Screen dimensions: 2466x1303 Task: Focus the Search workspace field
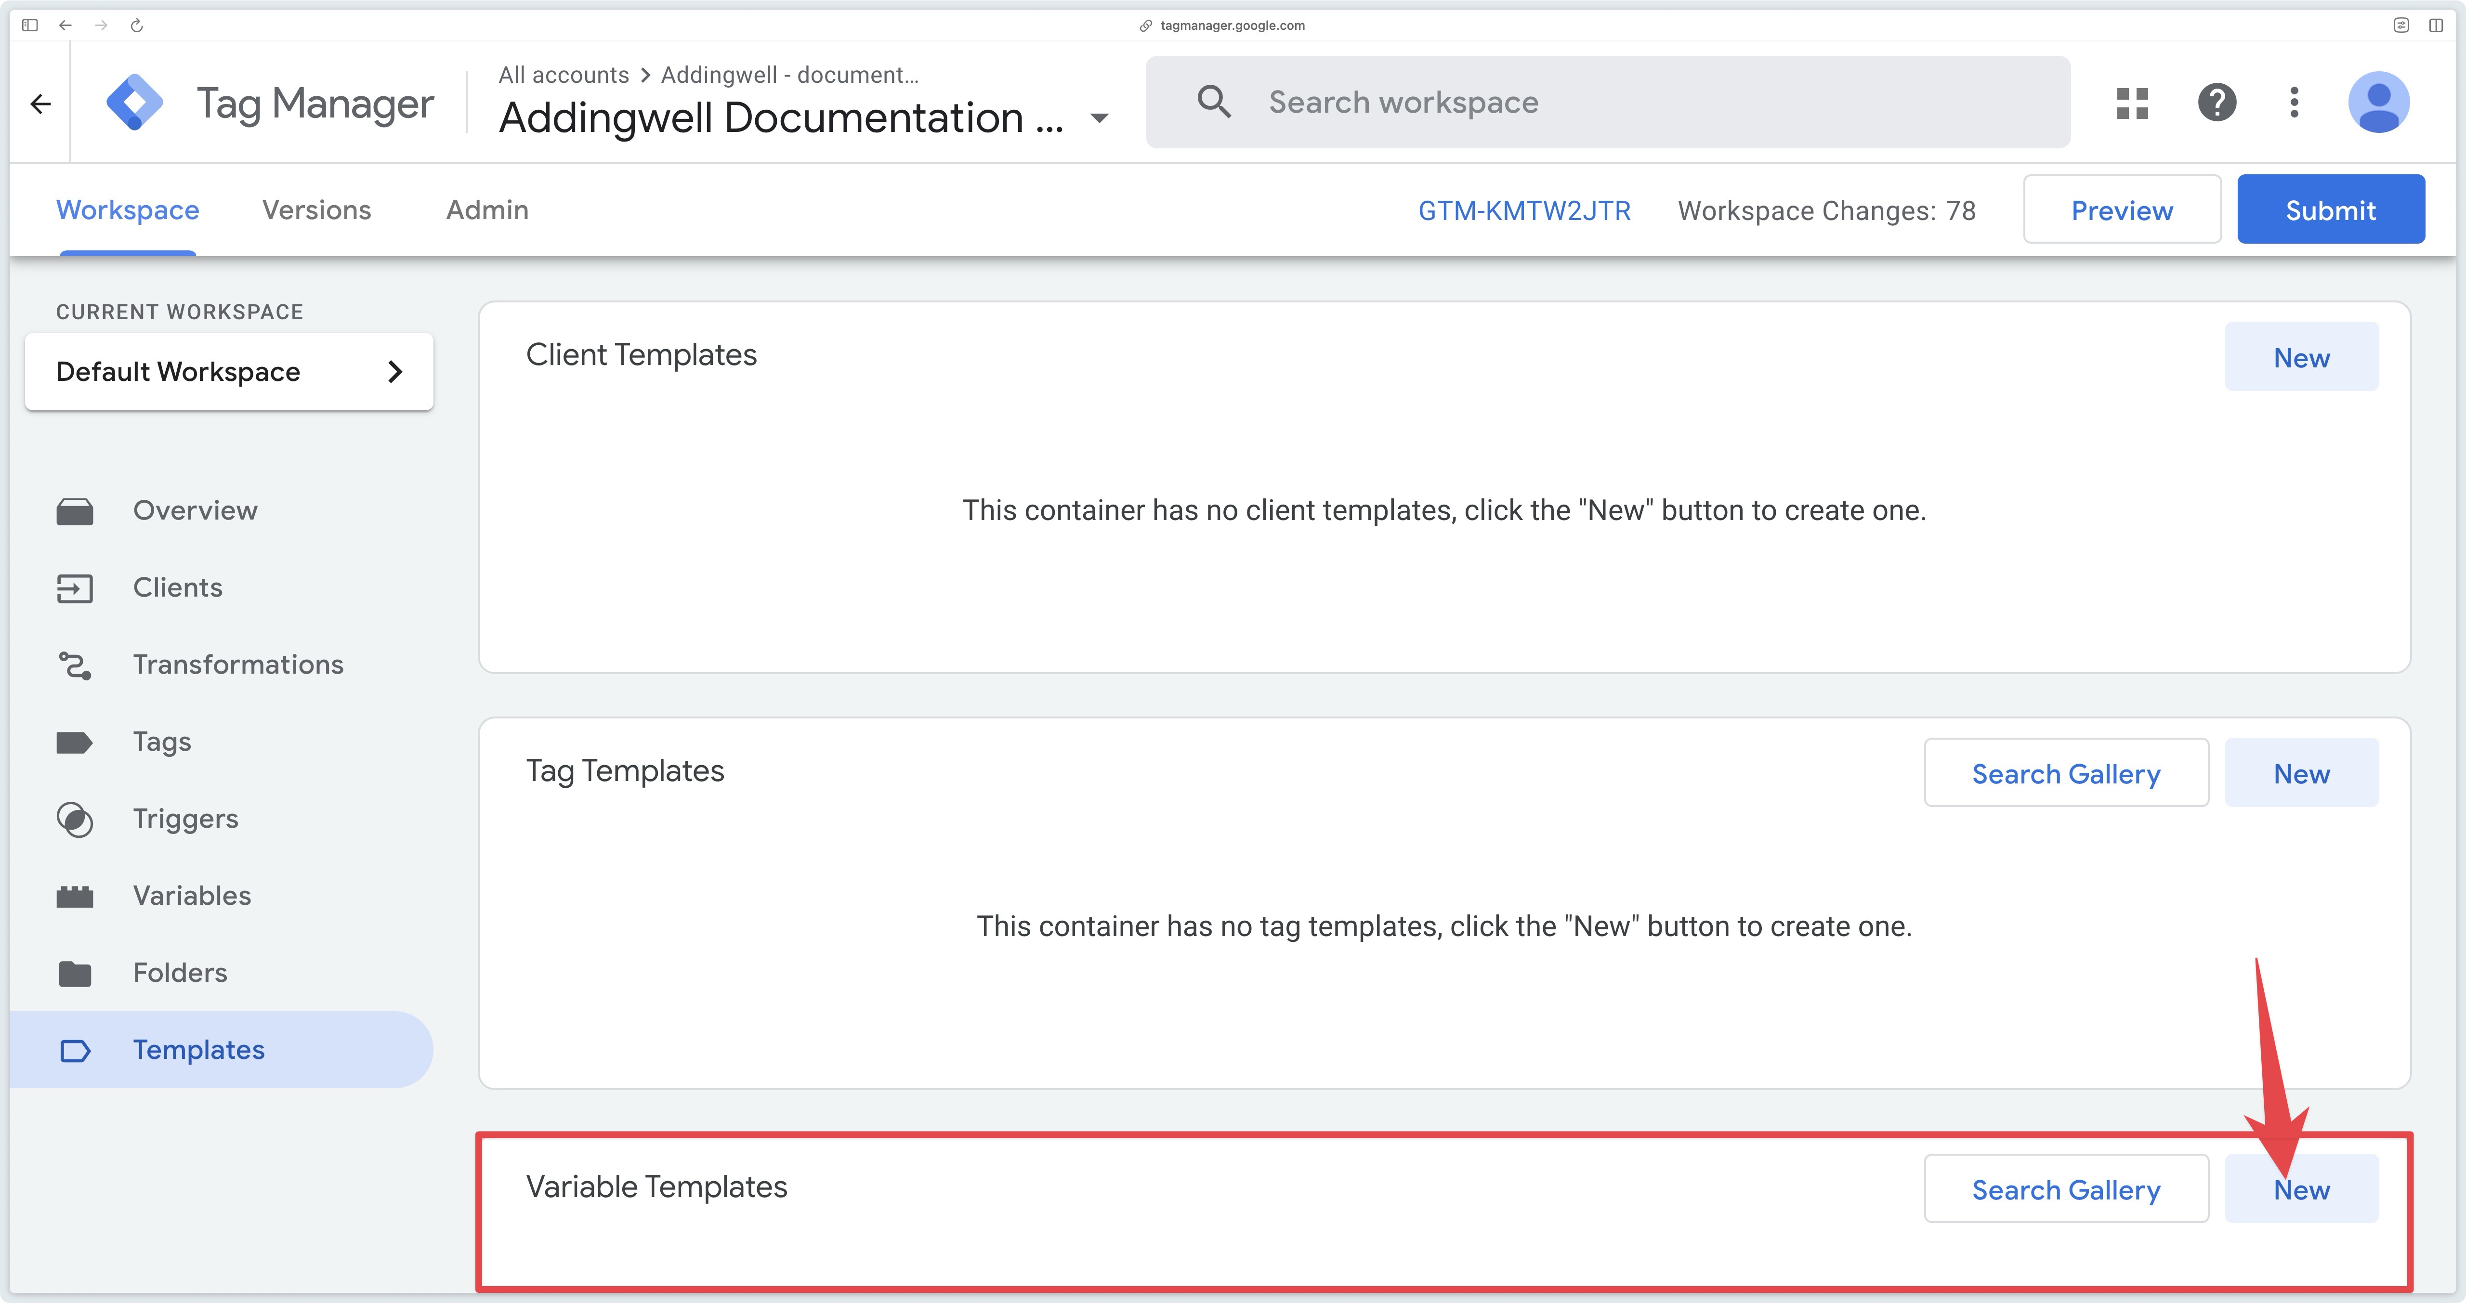tap(1608, 102)
